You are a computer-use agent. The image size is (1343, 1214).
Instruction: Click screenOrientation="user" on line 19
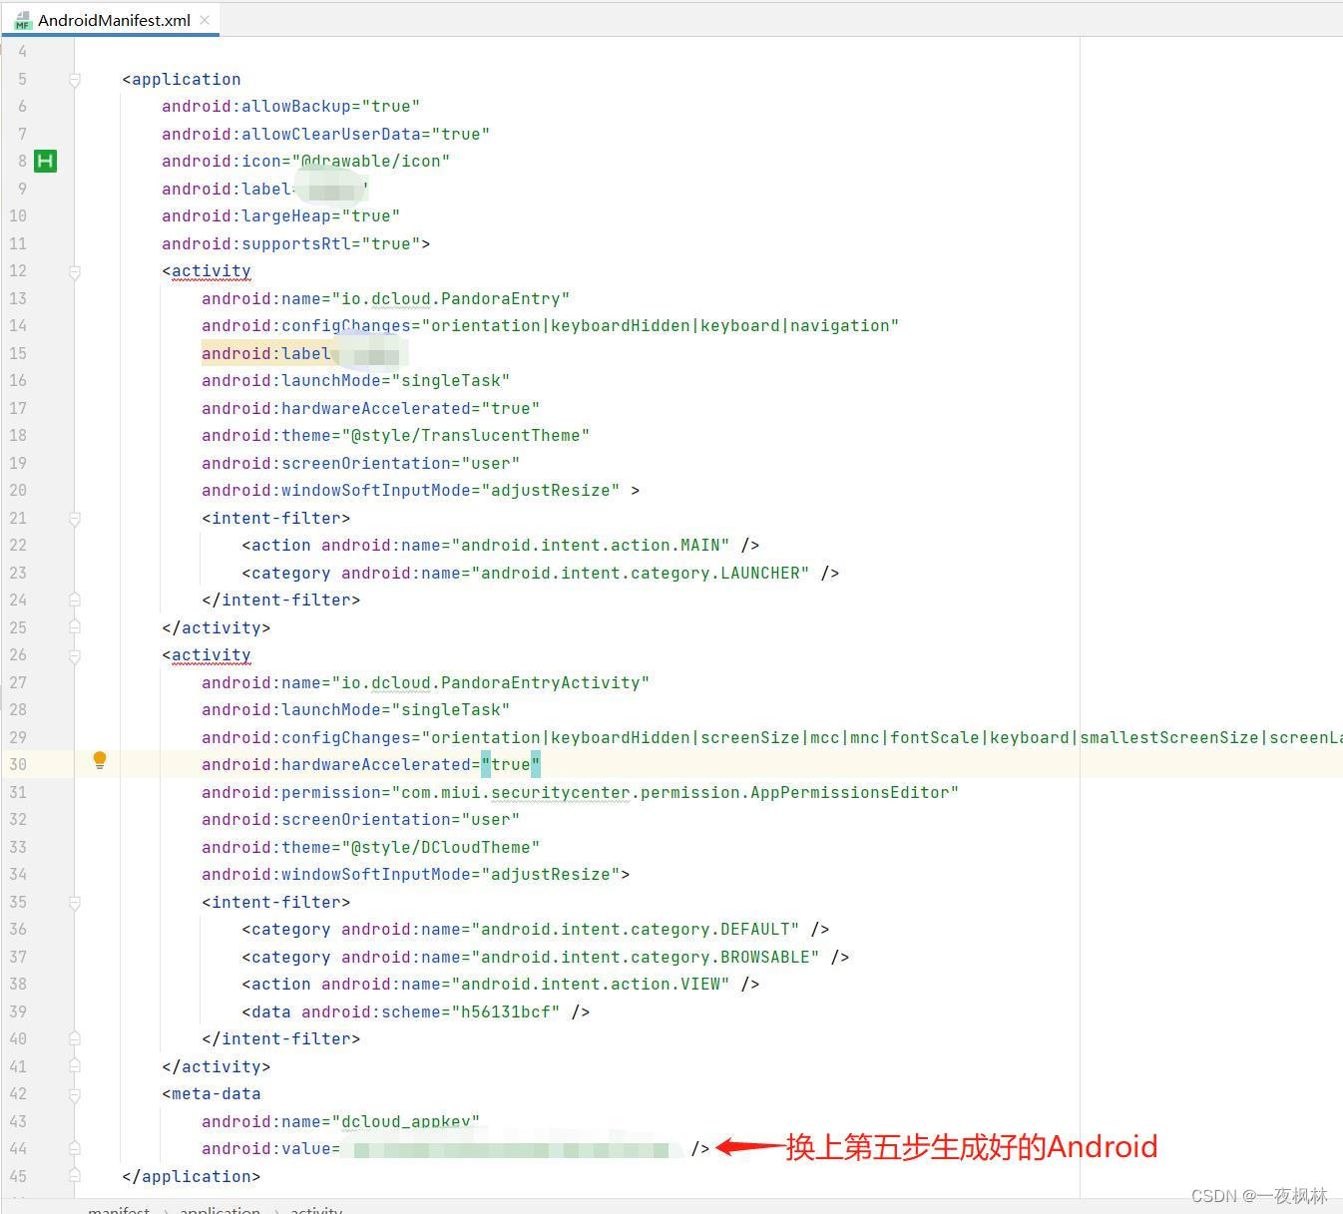pos(360,463)
